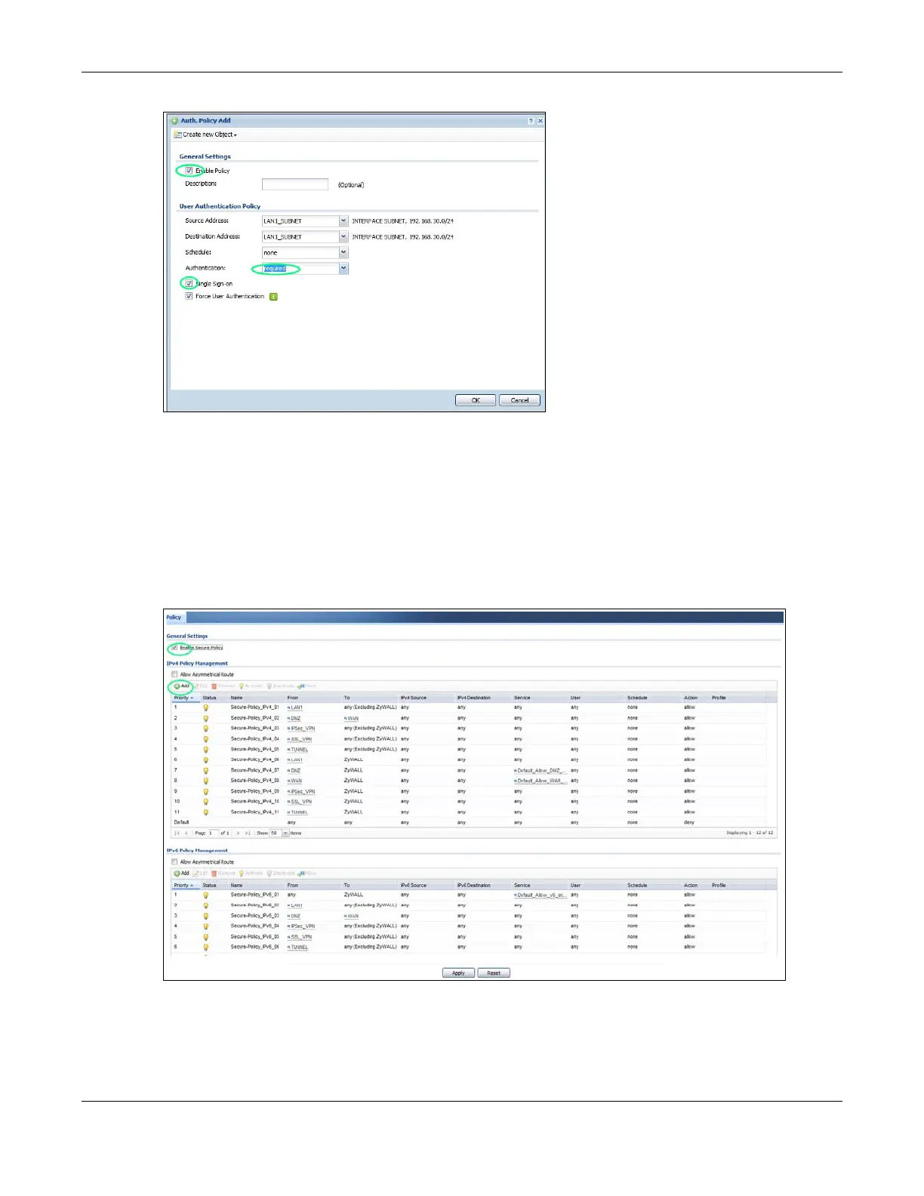Toggle the Force User Authentication checkbox
The height and width of the screenshot is (1196, 924).
coord(189,297)
